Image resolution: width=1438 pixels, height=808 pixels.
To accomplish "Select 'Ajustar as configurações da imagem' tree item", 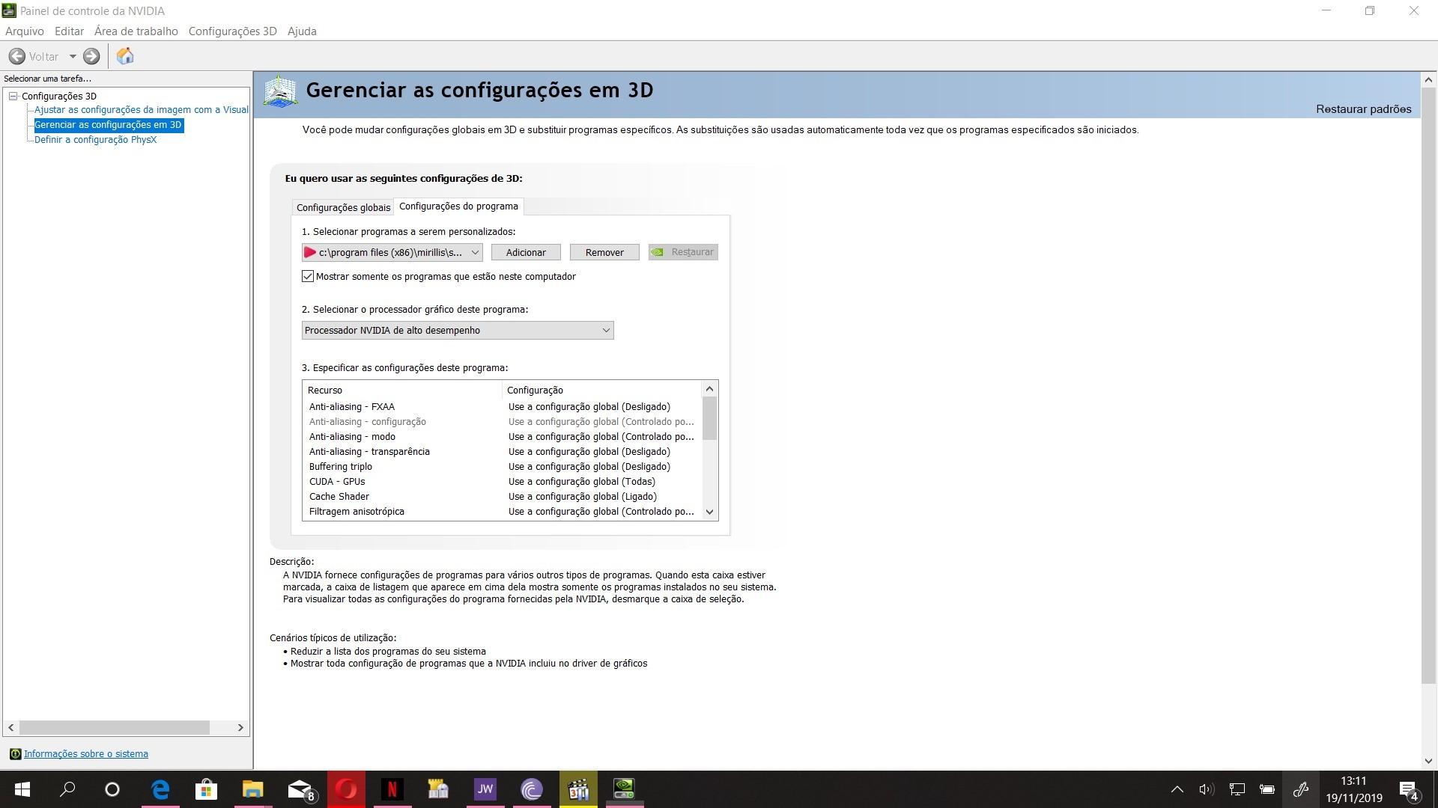I will coord(142,110).
